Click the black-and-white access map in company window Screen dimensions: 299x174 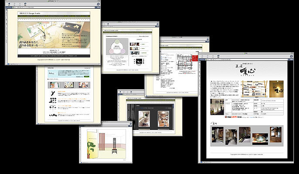click(184, 62)
